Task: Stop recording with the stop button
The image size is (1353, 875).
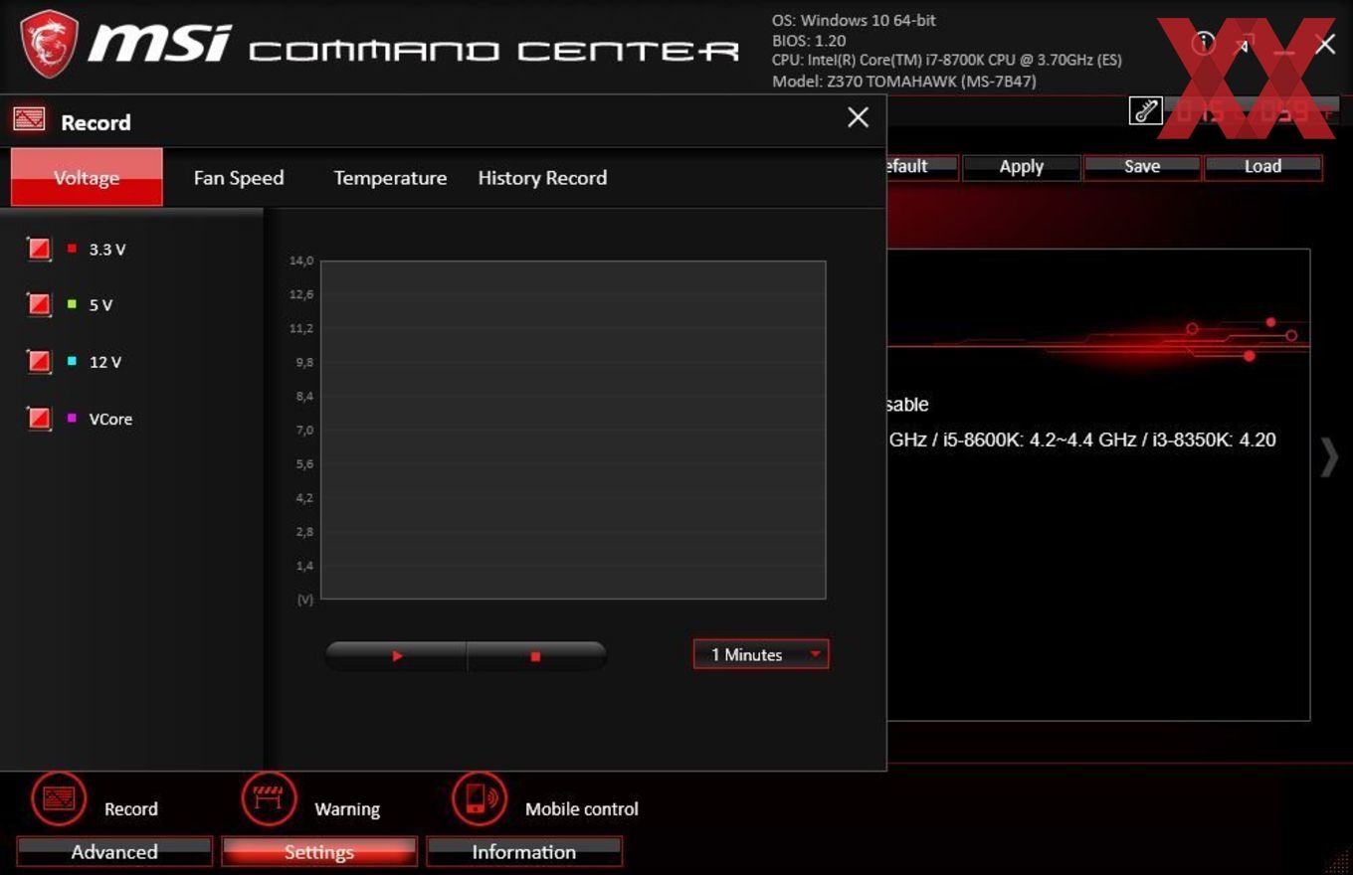Action: click(536, 656)
